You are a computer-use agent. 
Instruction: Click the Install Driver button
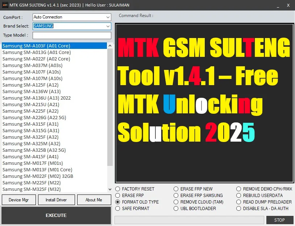click(x=56, y=200)
